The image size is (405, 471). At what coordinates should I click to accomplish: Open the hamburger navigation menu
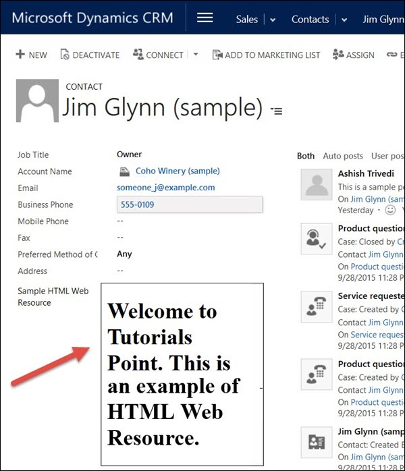[205, 18]
